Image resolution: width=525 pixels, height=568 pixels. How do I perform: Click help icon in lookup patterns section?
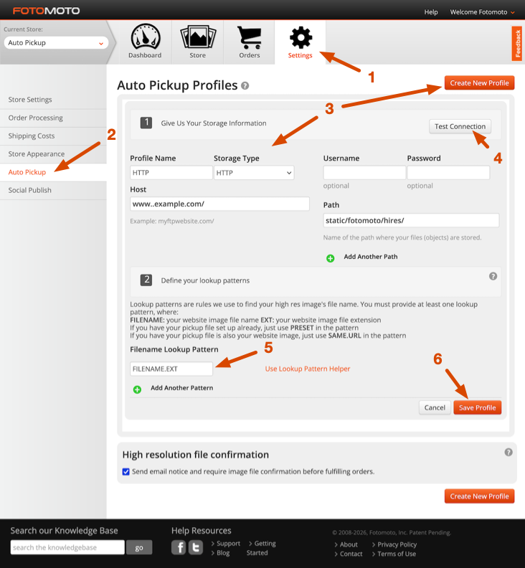pos(493,276)
